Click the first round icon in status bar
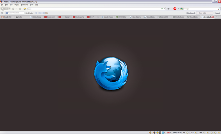This screenshot has width=221, height=134. pos(150,133)
